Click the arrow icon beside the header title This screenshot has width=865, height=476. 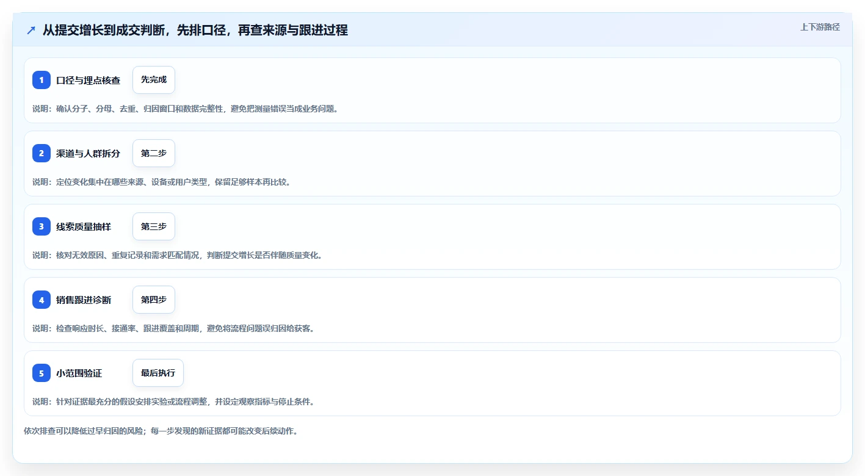coord(31,31)
